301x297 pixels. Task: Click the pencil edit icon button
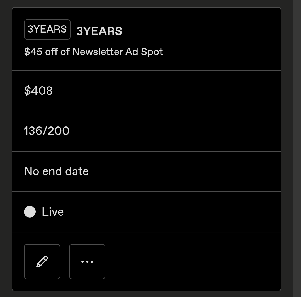pos(42,262)
